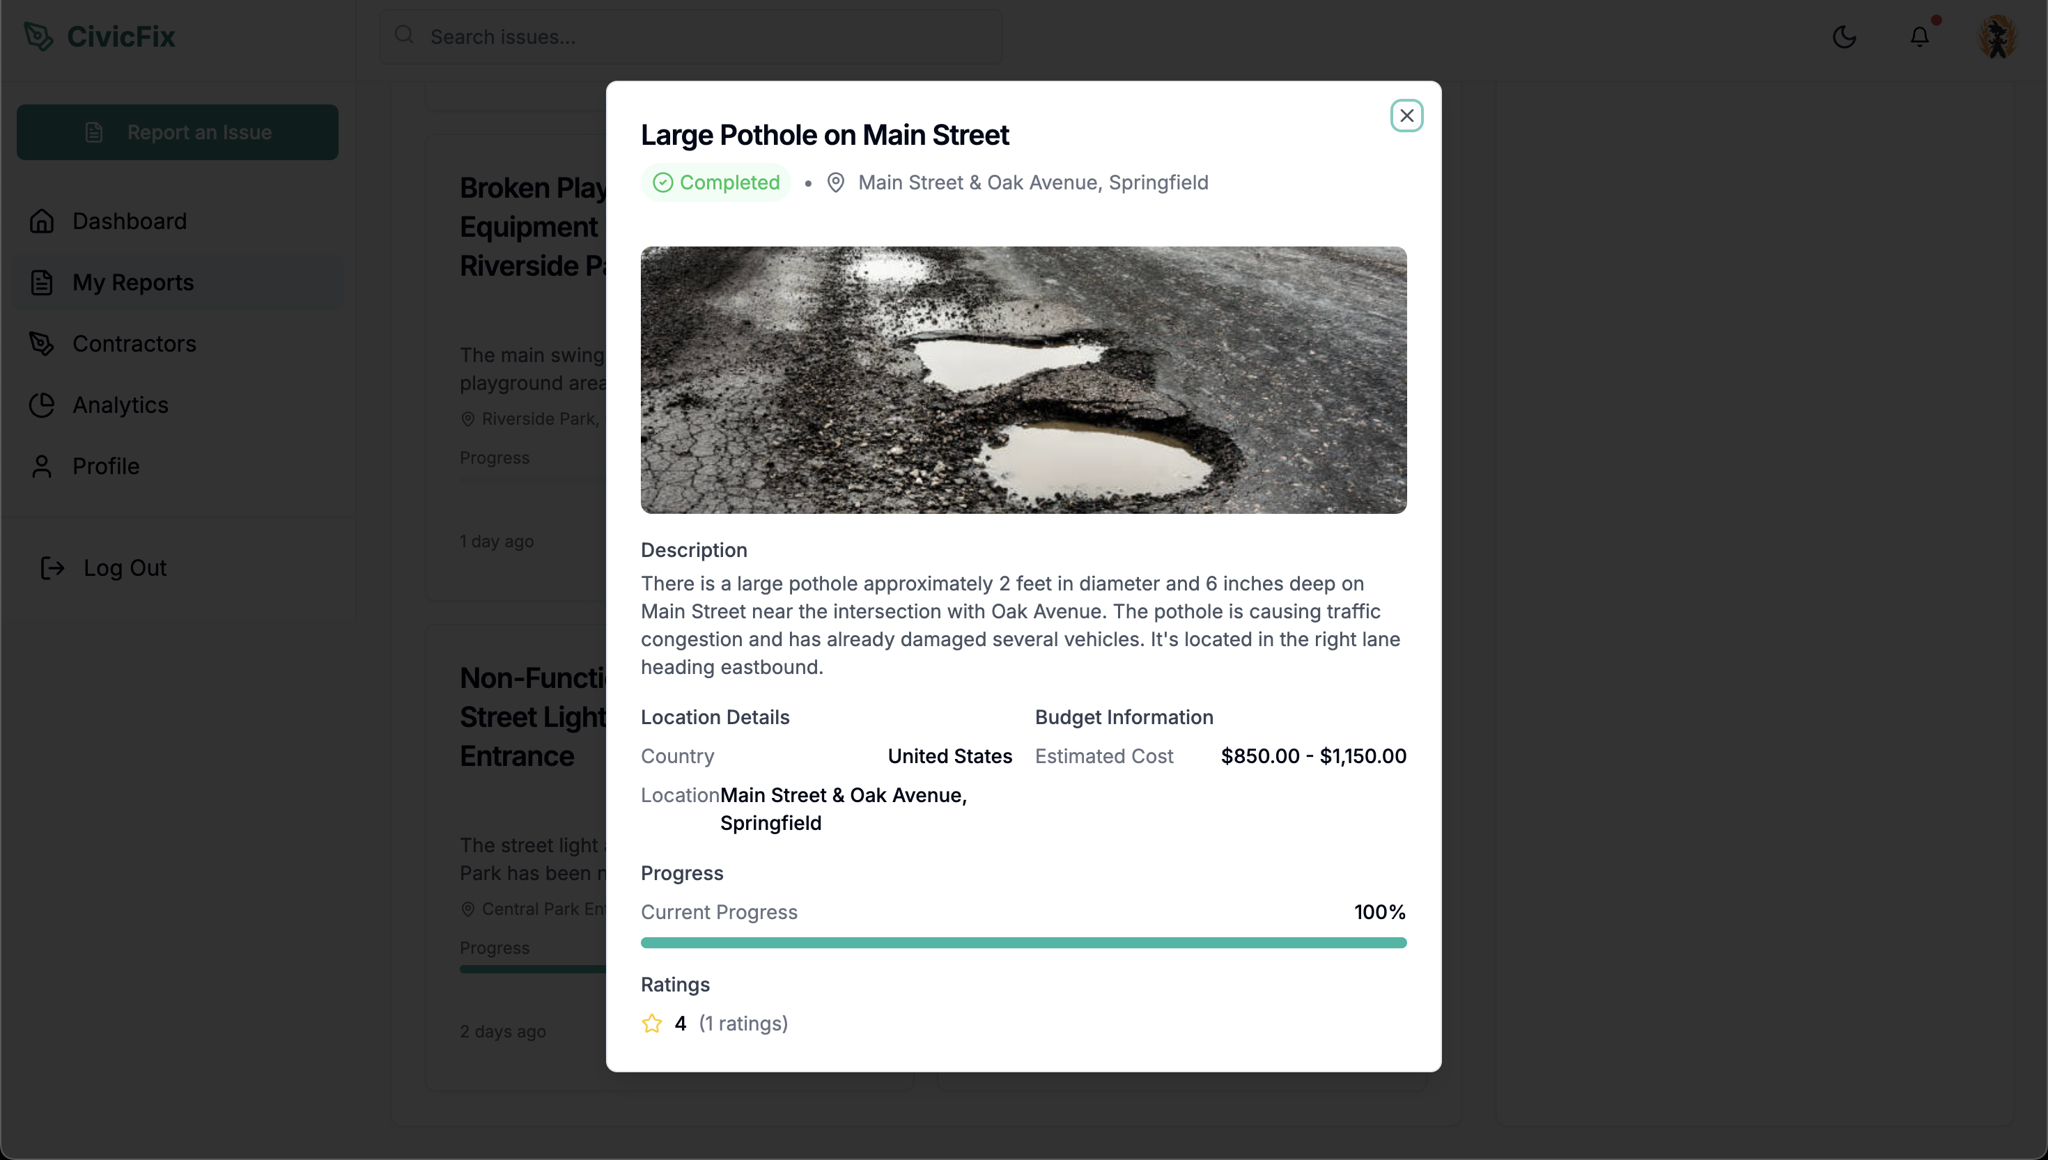The height and width of the screenshot is (1160, 2048).
Task: Open user avatar profile menu
Action: [1997, 37]
